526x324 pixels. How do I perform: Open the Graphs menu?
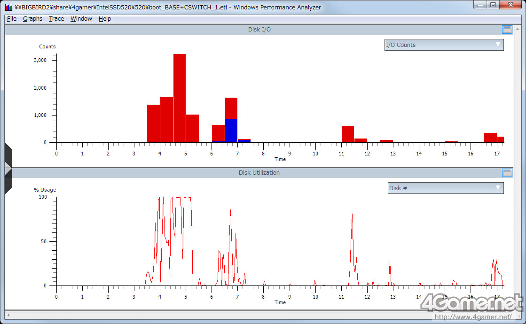[x=32, y=19]
